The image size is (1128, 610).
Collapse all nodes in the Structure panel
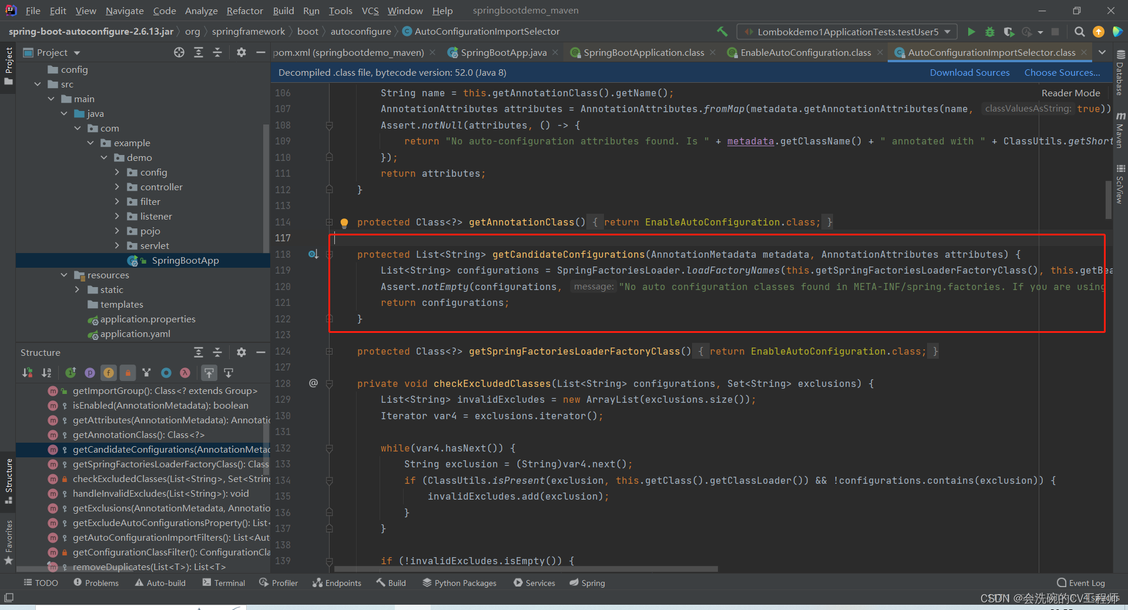[x=217, y=352]
